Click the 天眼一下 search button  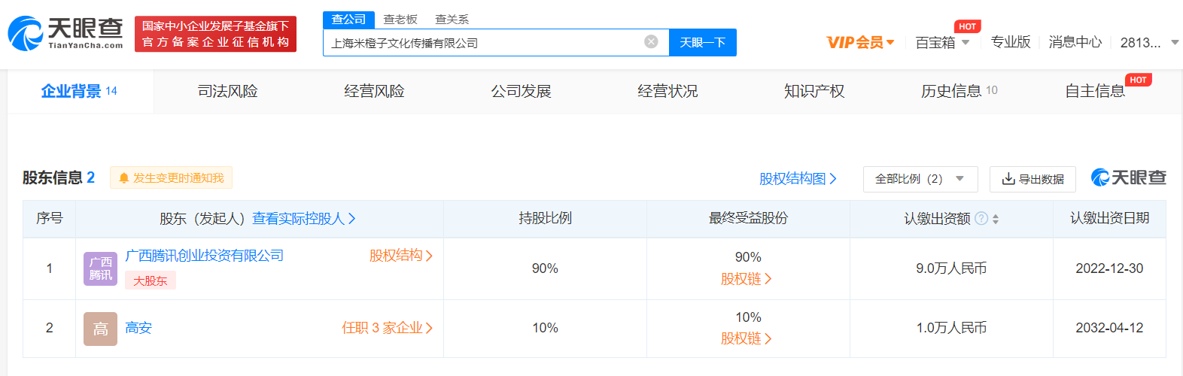pyautogui.click(x=703, y=42)
